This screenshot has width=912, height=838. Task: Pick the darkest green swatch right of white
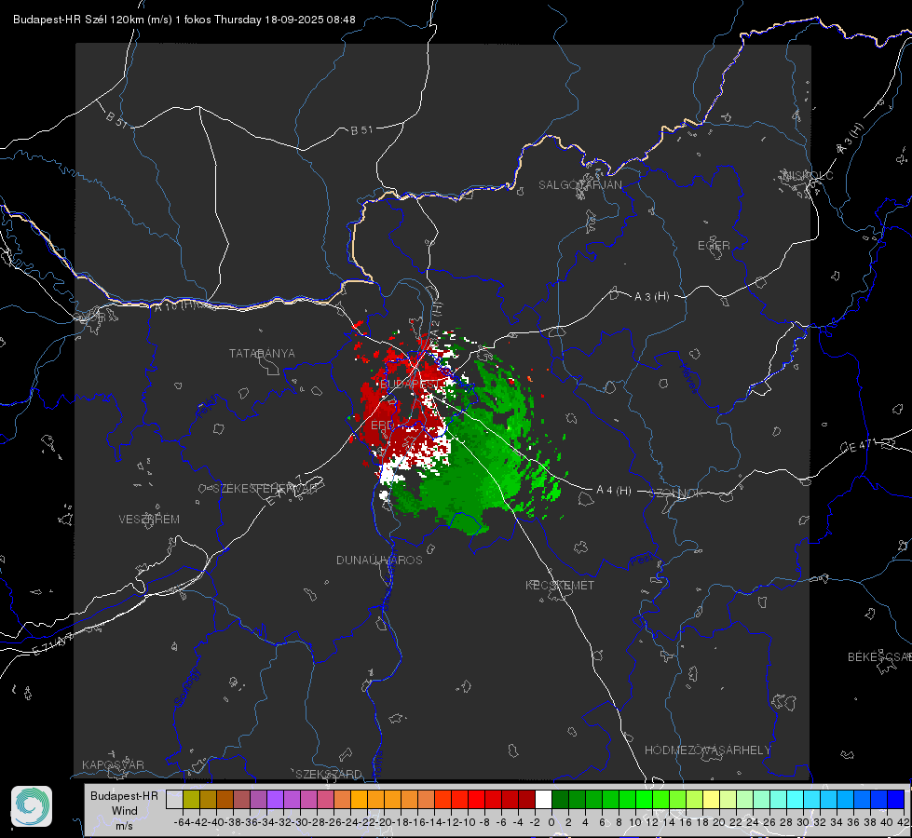pos(560,799)
